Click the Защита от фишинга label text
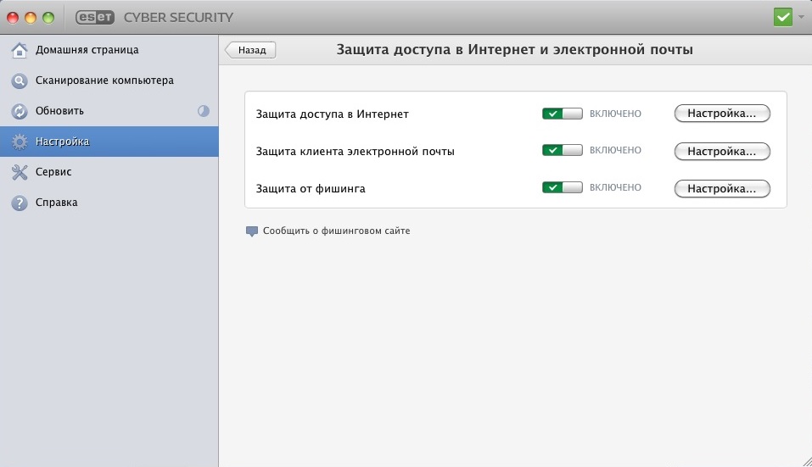This screenshot has height=467, width=812. tap(311, 189)
